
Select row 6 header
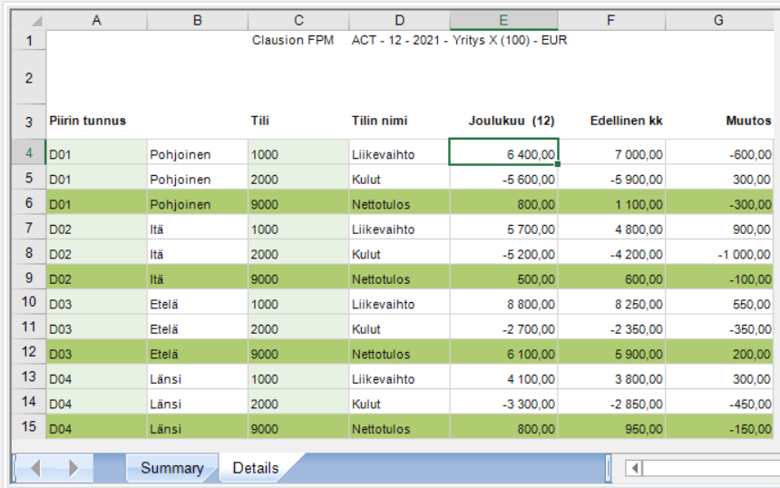point(29,203)
